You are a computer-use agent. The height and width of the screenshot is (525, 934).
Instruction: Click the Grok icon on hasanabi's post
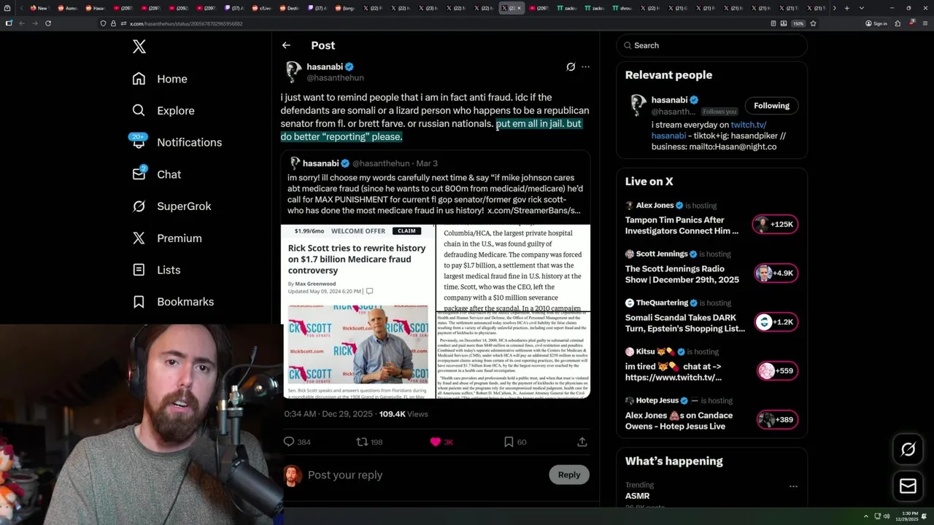tap(571, 66)
